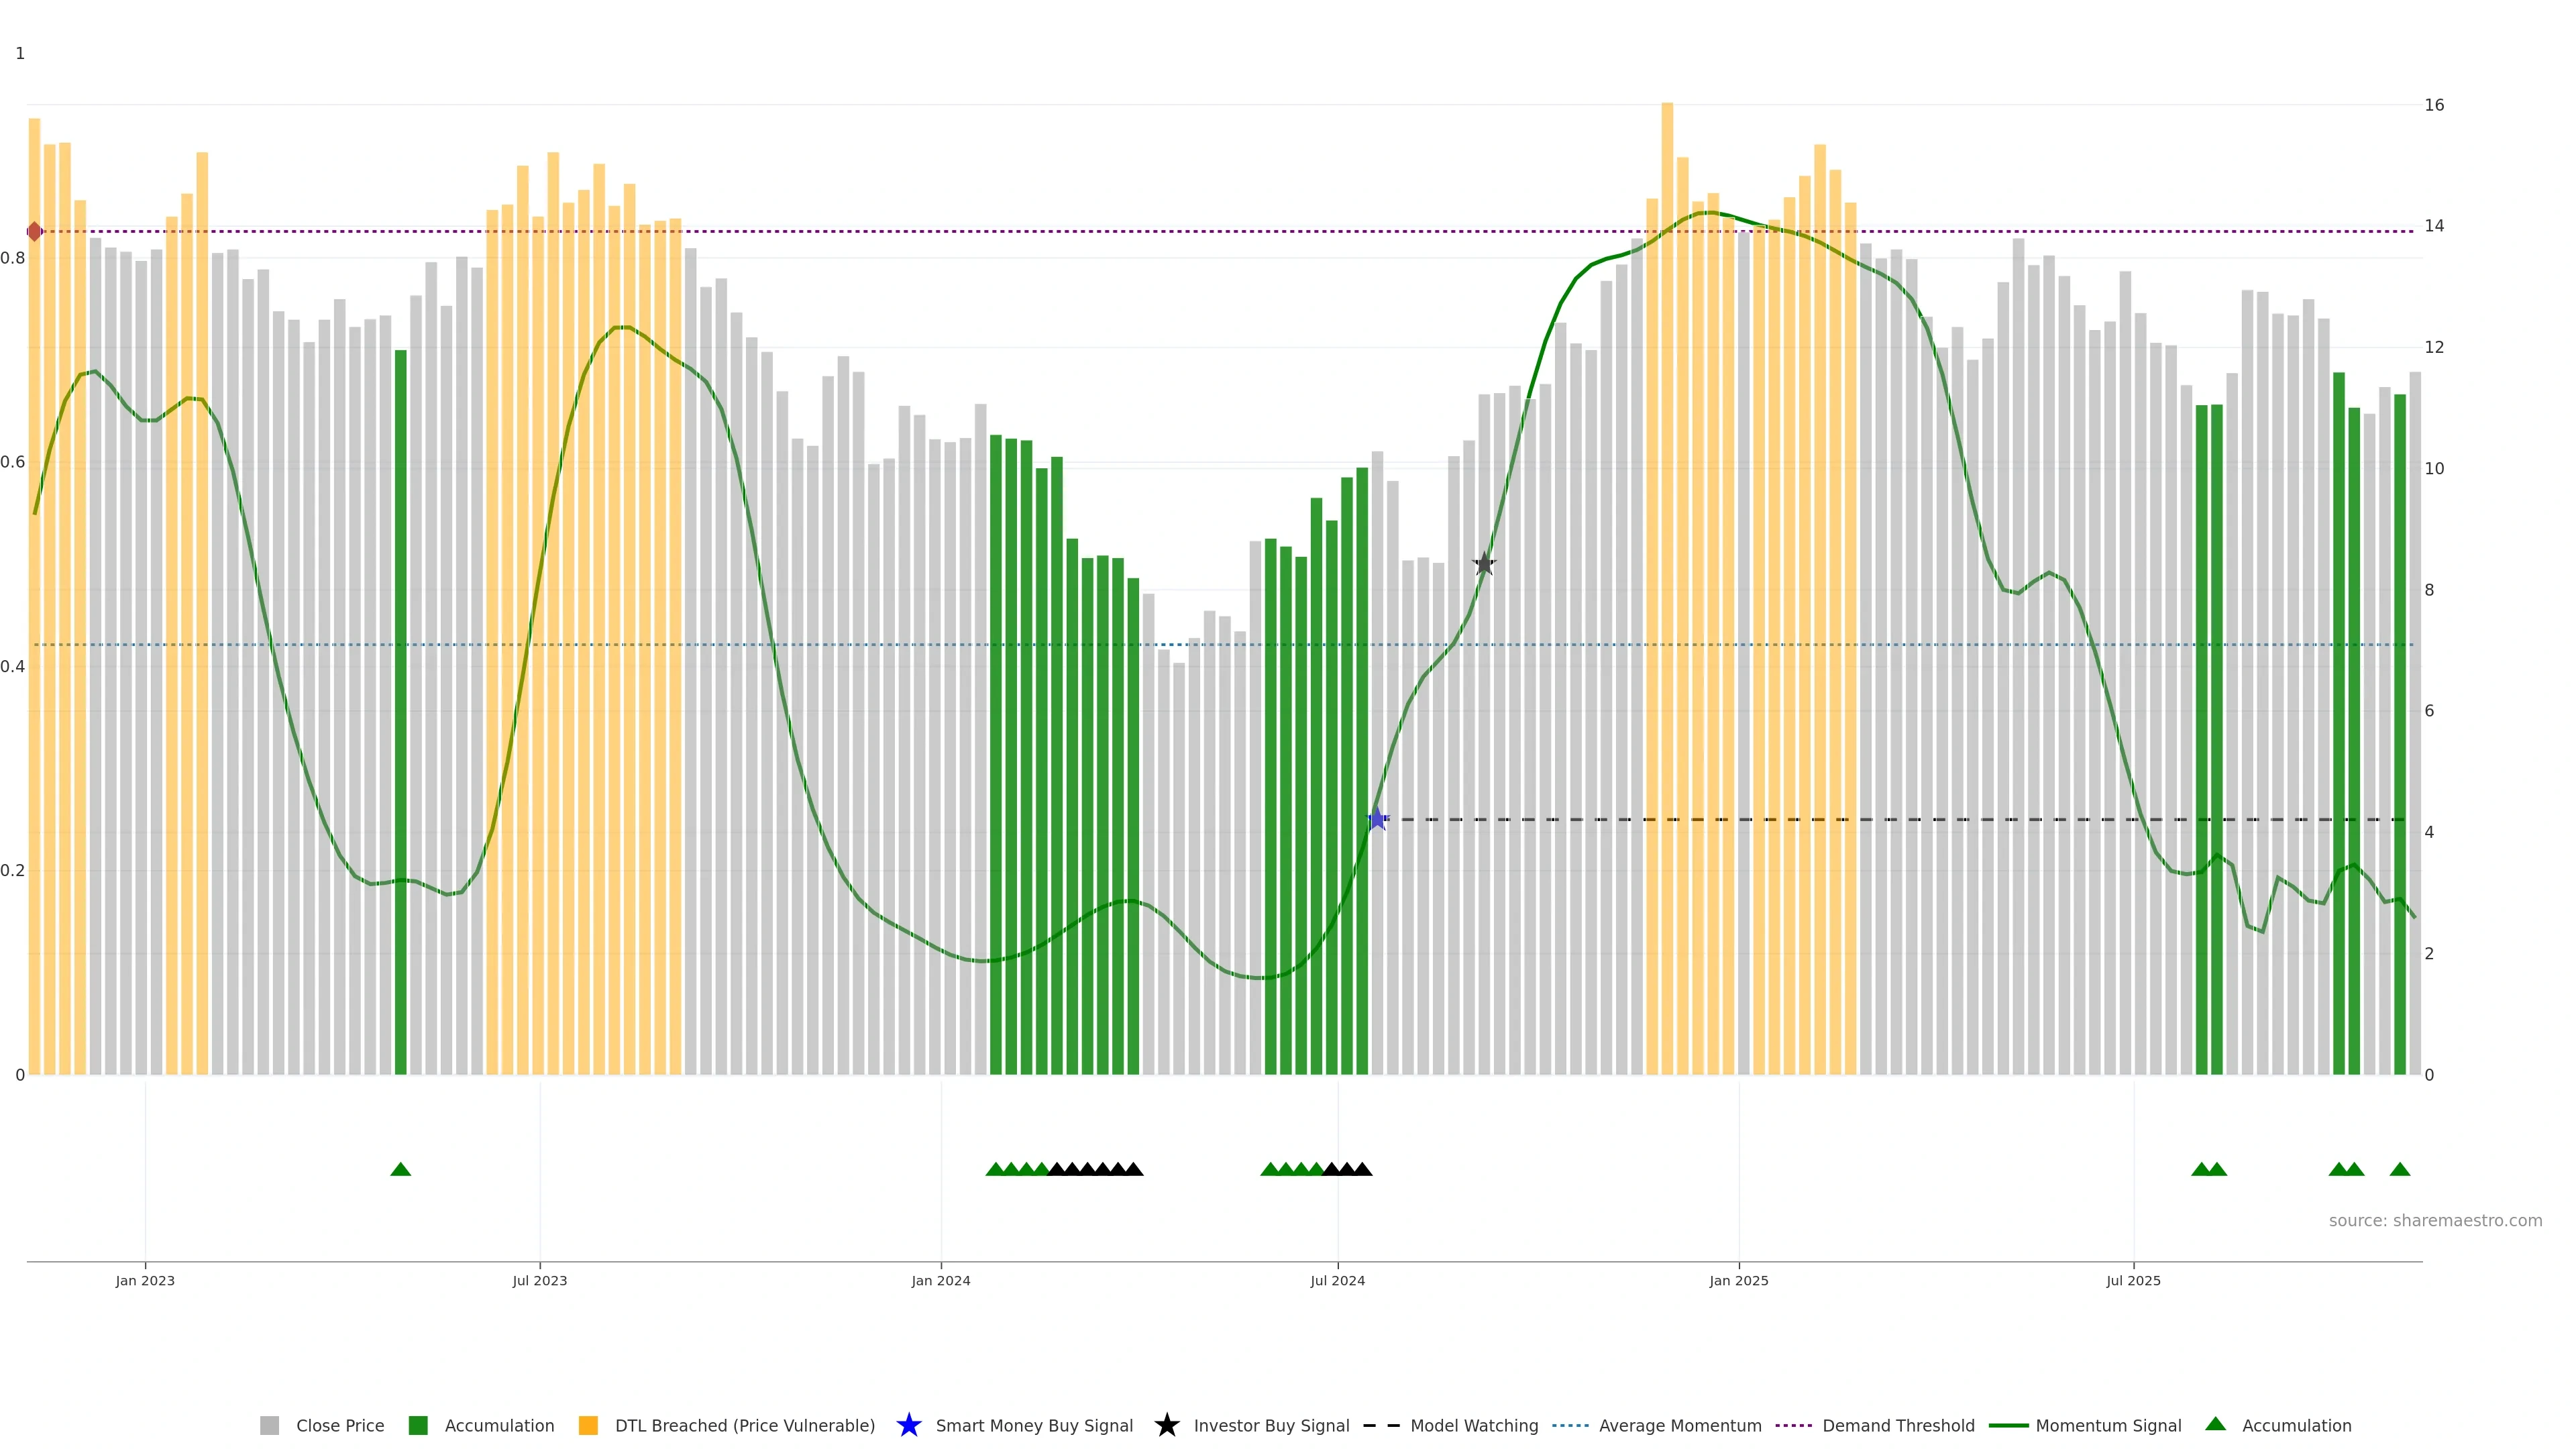Click the source: sharemaestro.com text

[x=2435, y=1220]
